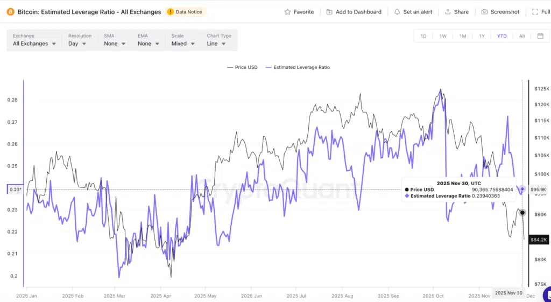Image resolution: width=551 pixels, height=302 pixels.
Task: Open the Full screen view icon
Action: click(534, 12)
